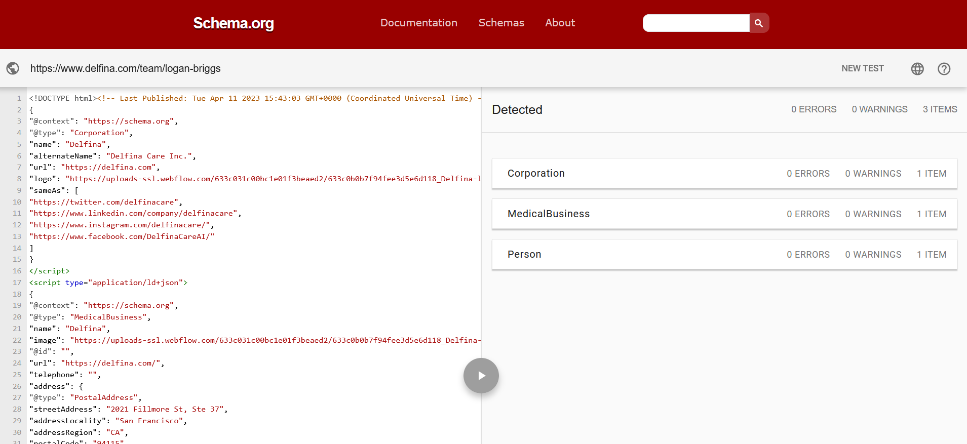This screenshot has width=967, height=444.
Task: Open the Schemas menu
Action: point(501,23)
